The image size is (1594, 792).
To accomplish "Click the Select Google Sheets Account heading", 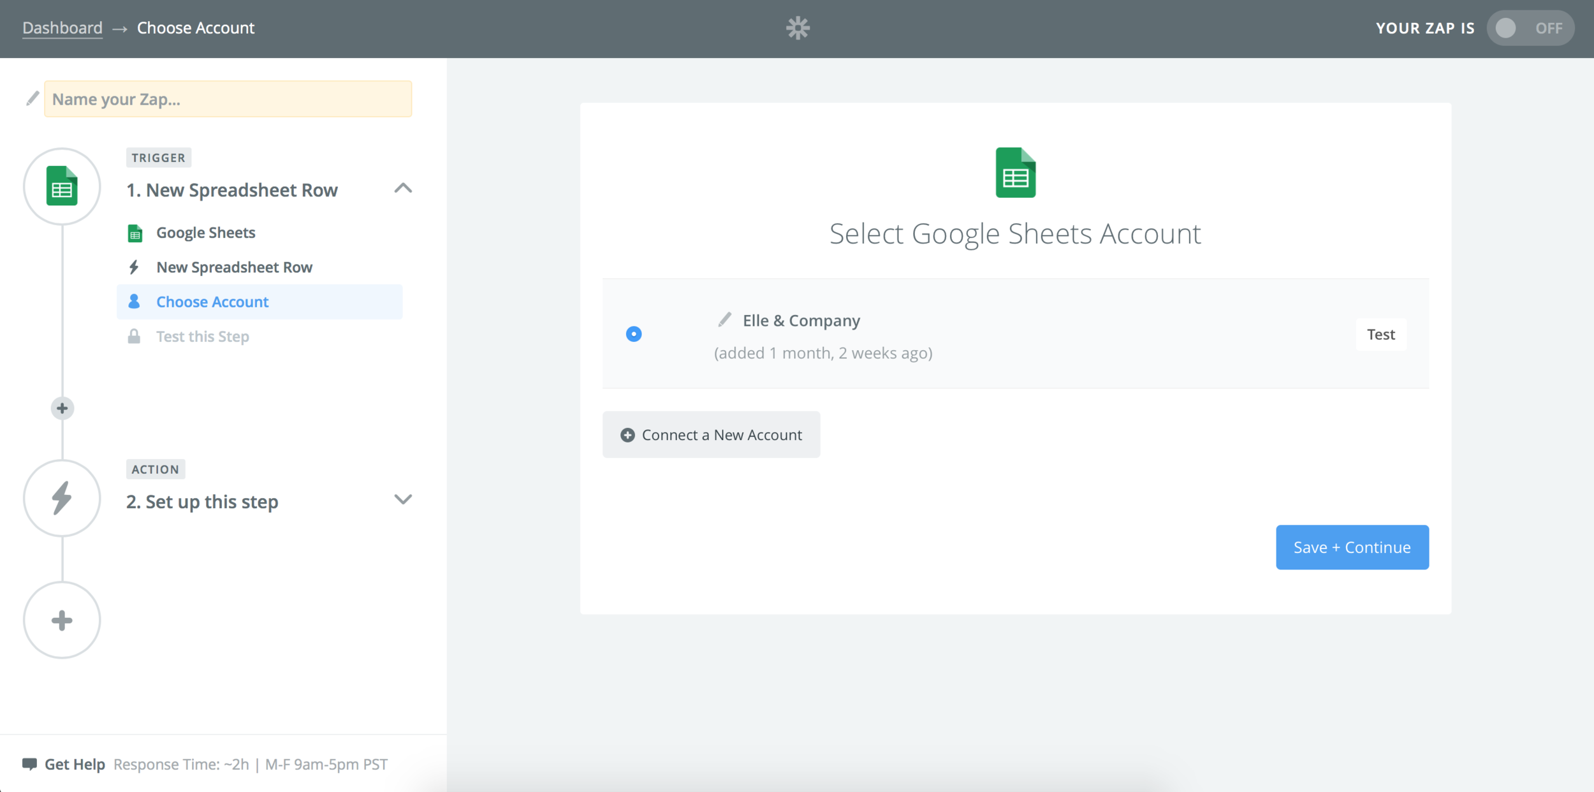I will (x=1015, y=234).
